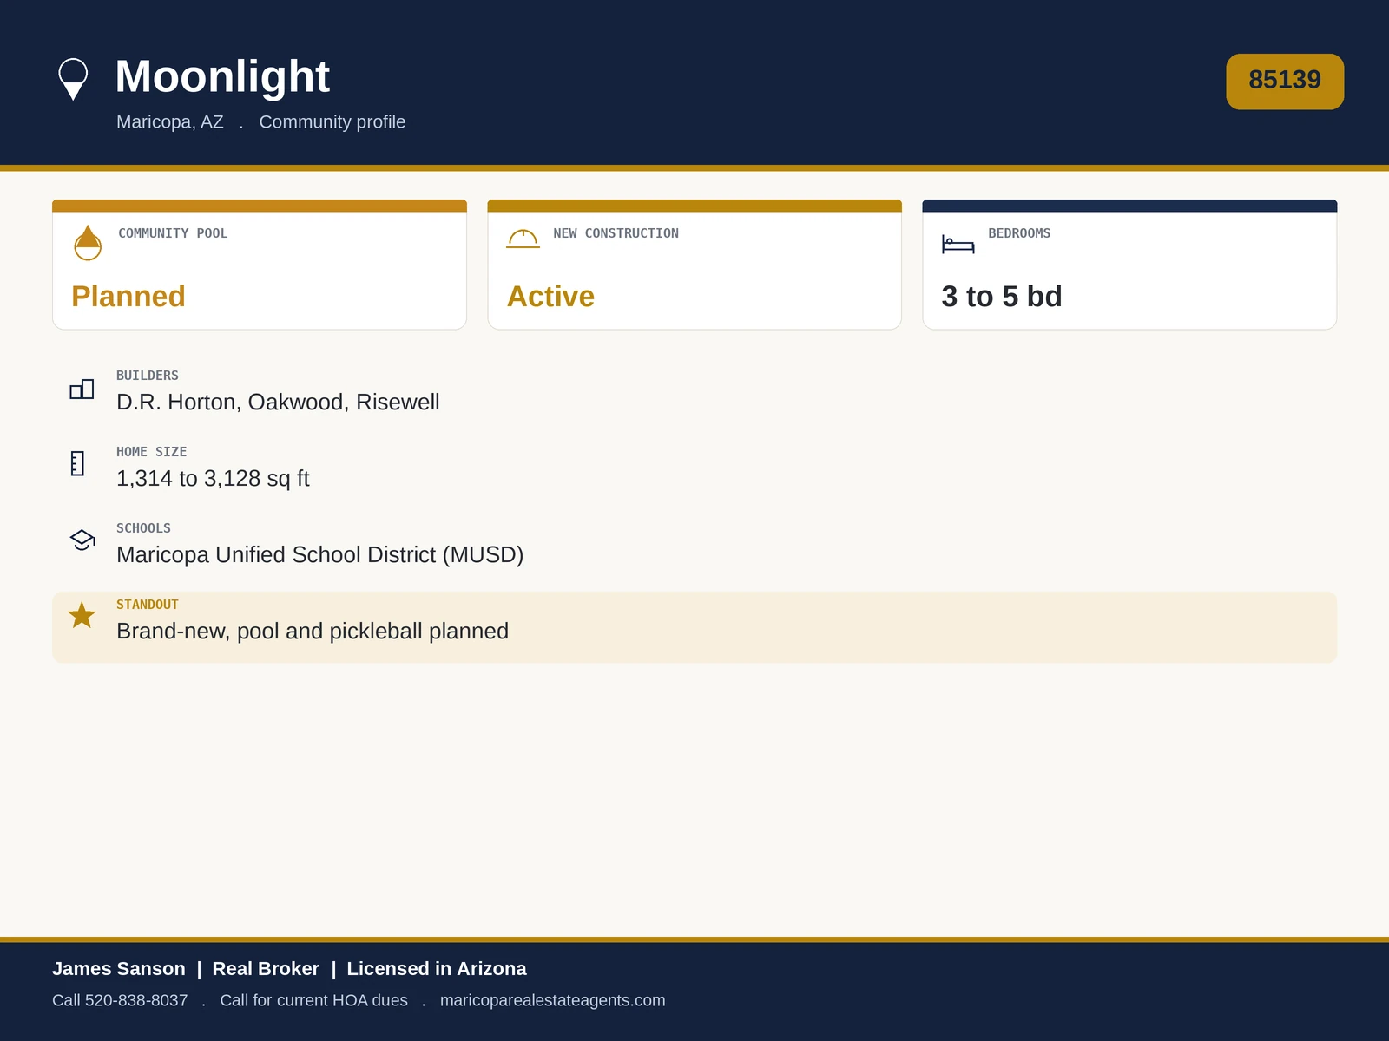The image size is (1389, 1041).
Task: Click Call for current HOA dues text
Action: coord(314,1000)
